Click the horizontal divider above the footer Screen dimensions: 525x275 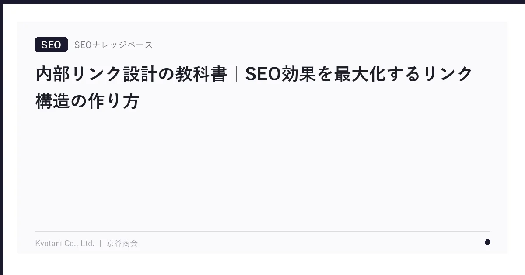[x=262, y=231]
